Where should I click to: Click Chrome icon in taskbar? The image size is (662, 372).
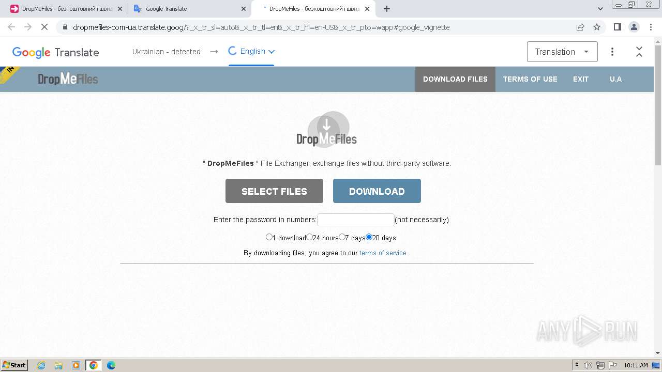click(94, 365)
